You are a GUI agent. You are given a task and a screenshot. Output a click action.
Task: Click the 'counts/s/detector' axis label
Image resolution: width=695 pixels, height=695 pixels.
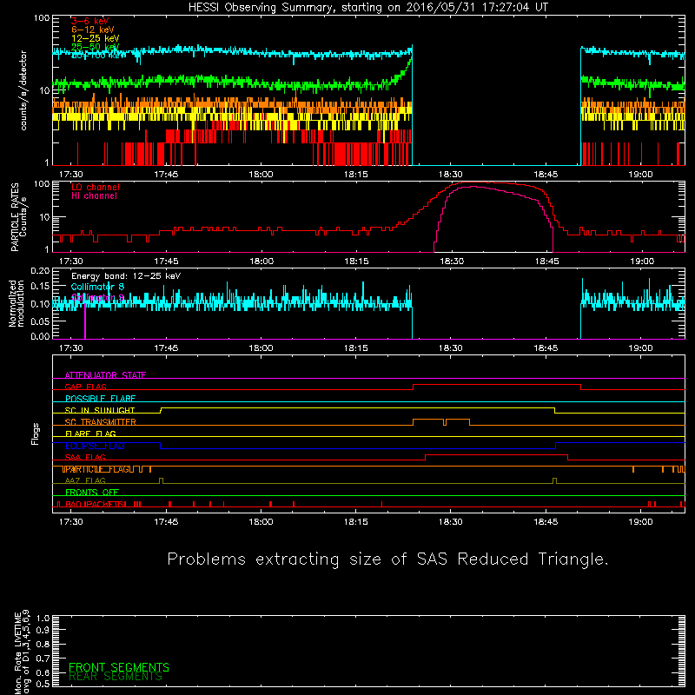point(23,90)
